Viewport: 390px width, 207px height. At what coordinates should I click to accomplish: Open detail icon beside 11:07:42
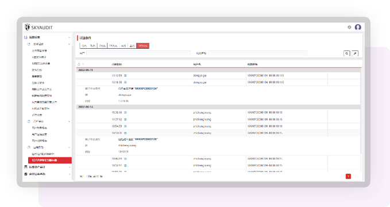click(x=125, y=119)
